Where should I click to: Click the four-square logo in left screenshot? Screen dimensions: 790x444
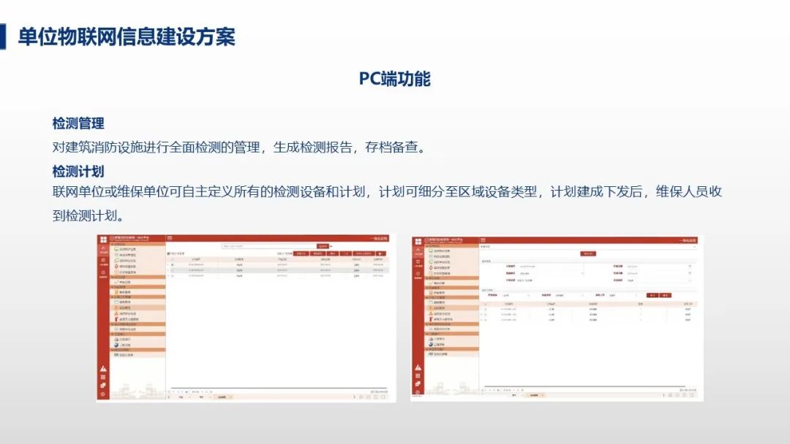103,240
